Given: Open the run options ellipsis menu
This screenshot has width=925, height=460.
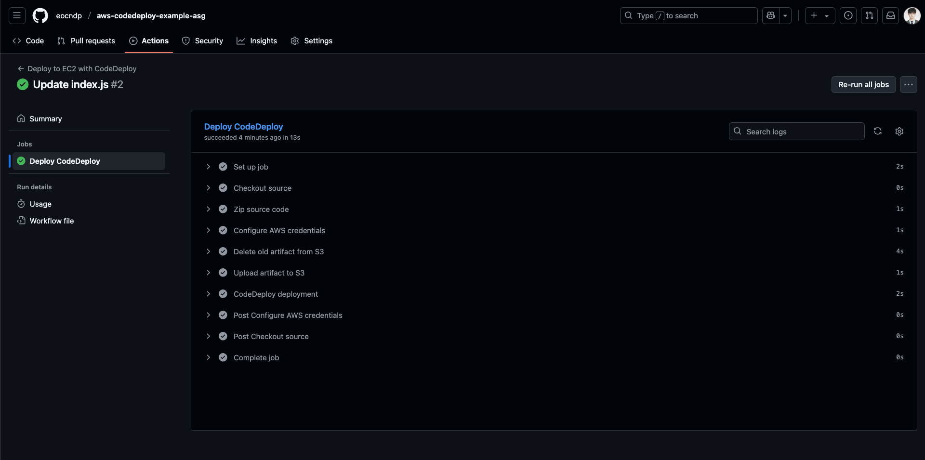Looking at the screenshot, I should (x=909, y=84).
